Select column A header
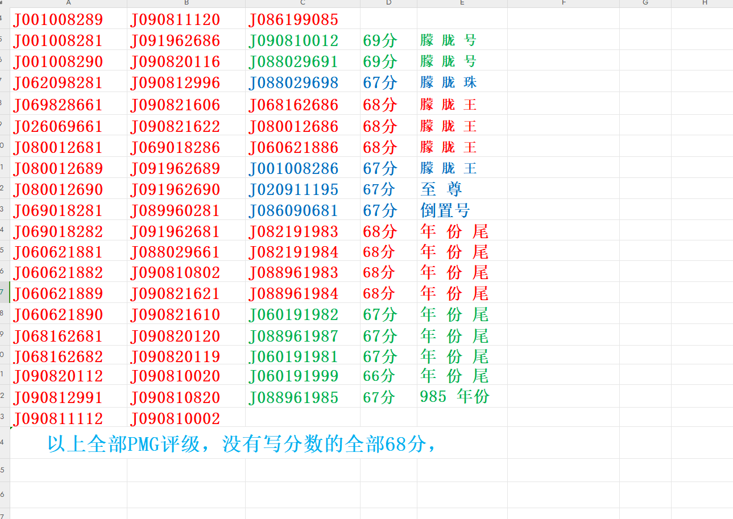This screenshot has height=519, width=733. (68, 3)
